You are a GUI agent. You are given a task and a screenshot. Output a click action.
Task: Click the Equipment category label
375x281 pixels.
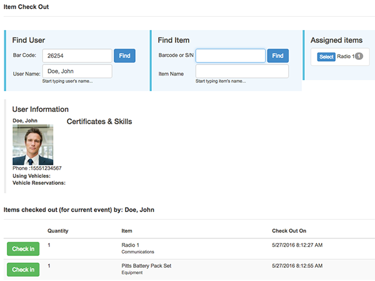click(132, 273)
